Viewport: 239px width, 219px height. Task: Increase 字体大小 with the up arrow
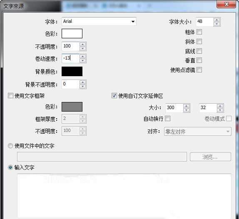217,20
